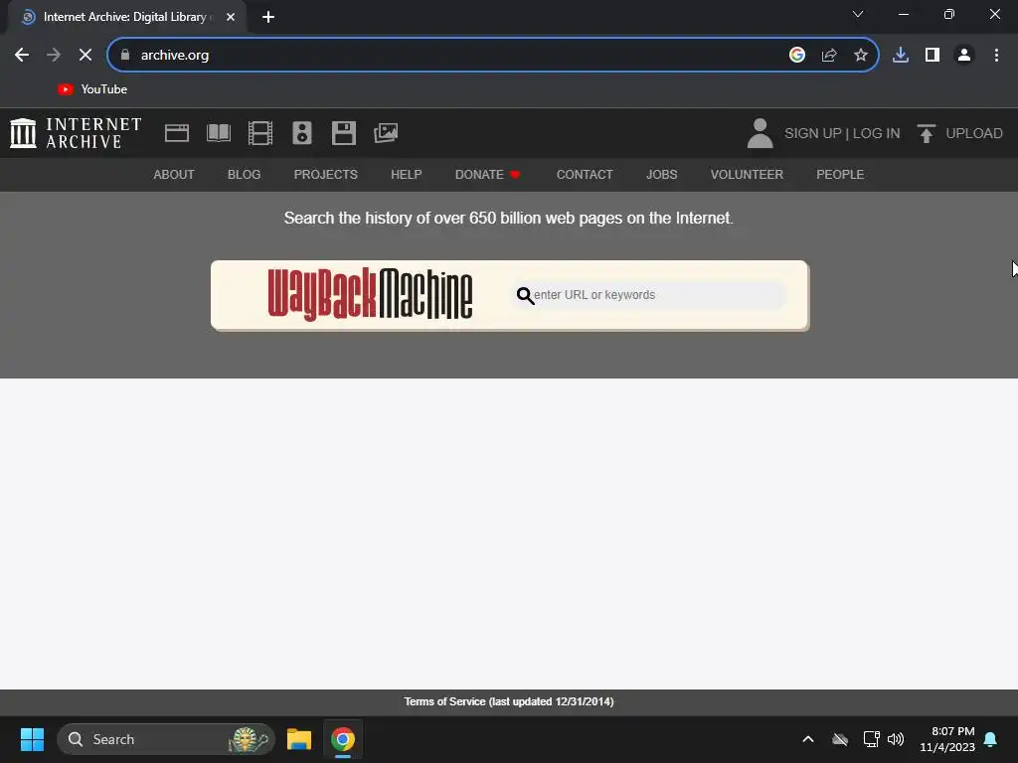Stop loading the page
Screen dimensions: 1018x763
click(85, 56)
